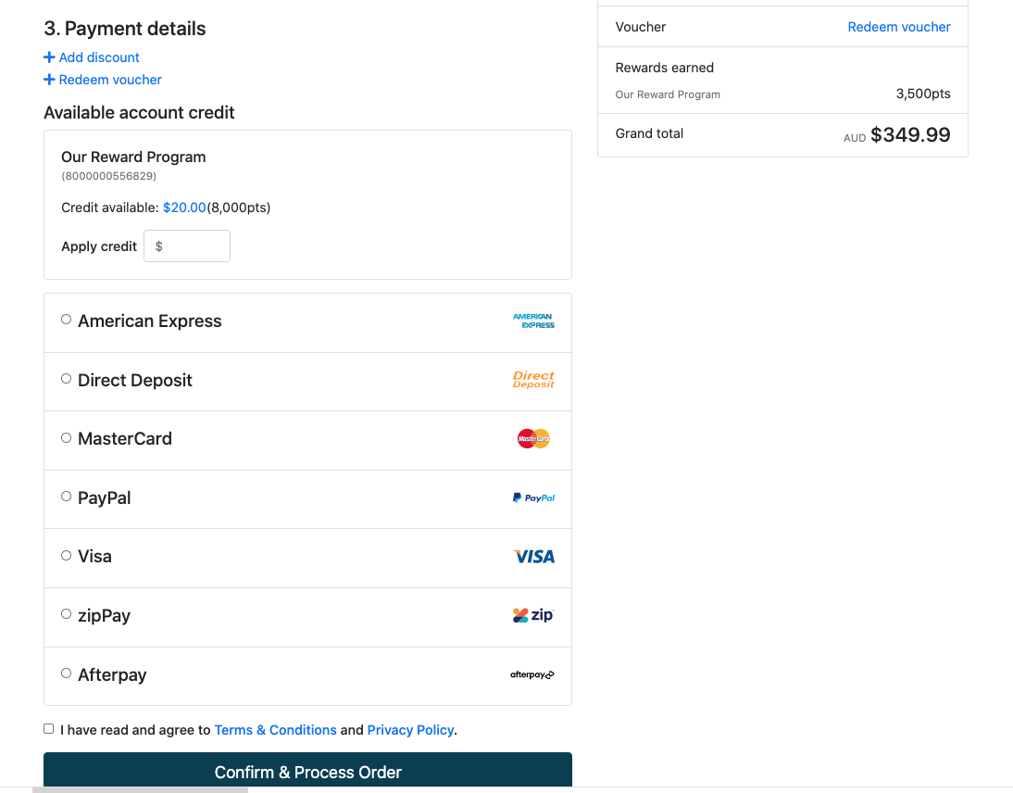The image size is (1013, 793).
Task: Click the zipPay label text
Action: pos(105,616)
